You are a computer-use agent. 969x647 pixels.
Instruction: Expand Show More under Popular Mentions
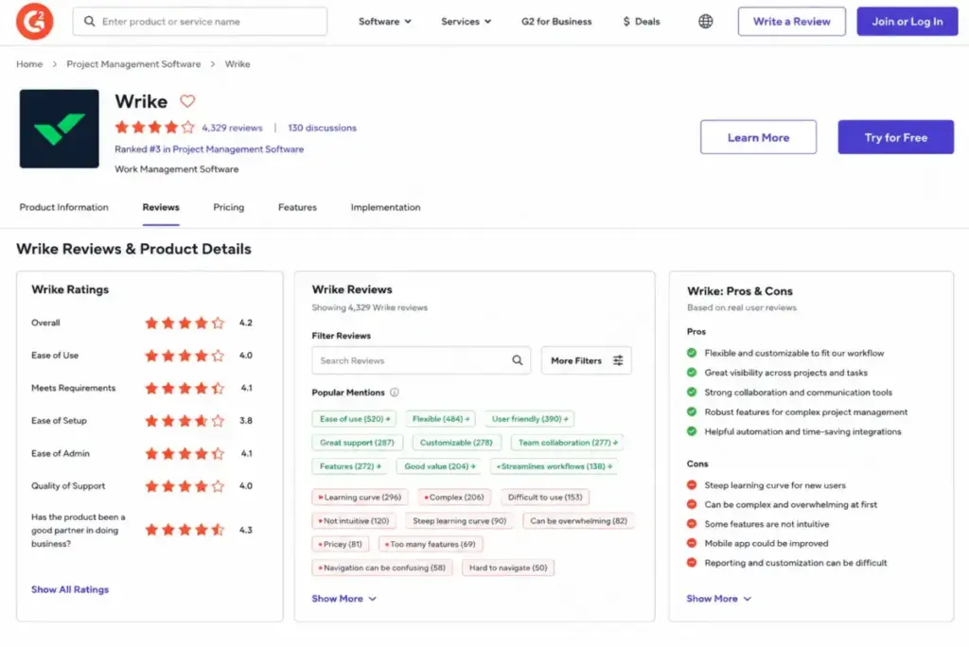[x=344, y=599]
